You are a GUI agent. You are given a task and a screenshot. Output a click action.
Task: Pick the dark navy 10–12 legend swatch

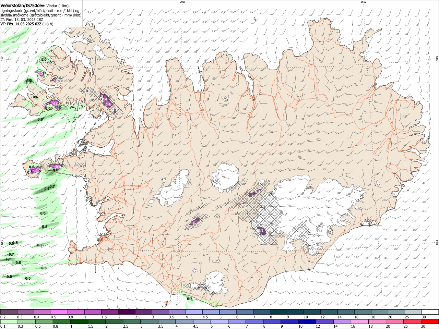point(306,322)
